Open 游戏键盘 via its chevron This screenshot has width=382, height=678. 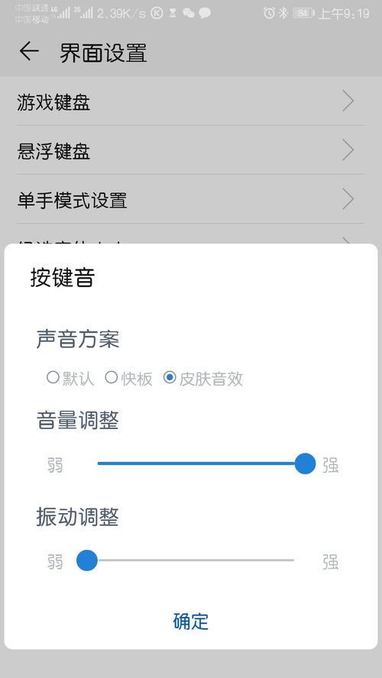348,102
